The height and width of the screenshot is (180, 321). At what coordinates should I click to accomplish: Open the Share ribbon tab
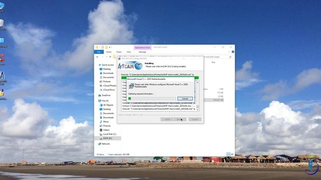coord(119,52)
